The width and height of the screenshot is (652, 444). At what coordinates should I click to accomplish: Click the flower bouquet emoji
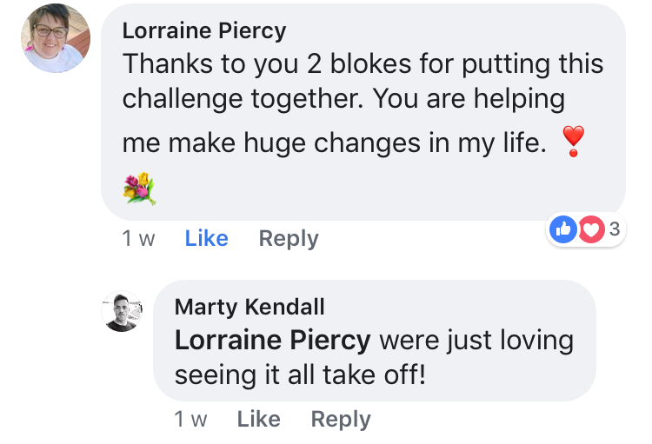click(x=139, y=188)
